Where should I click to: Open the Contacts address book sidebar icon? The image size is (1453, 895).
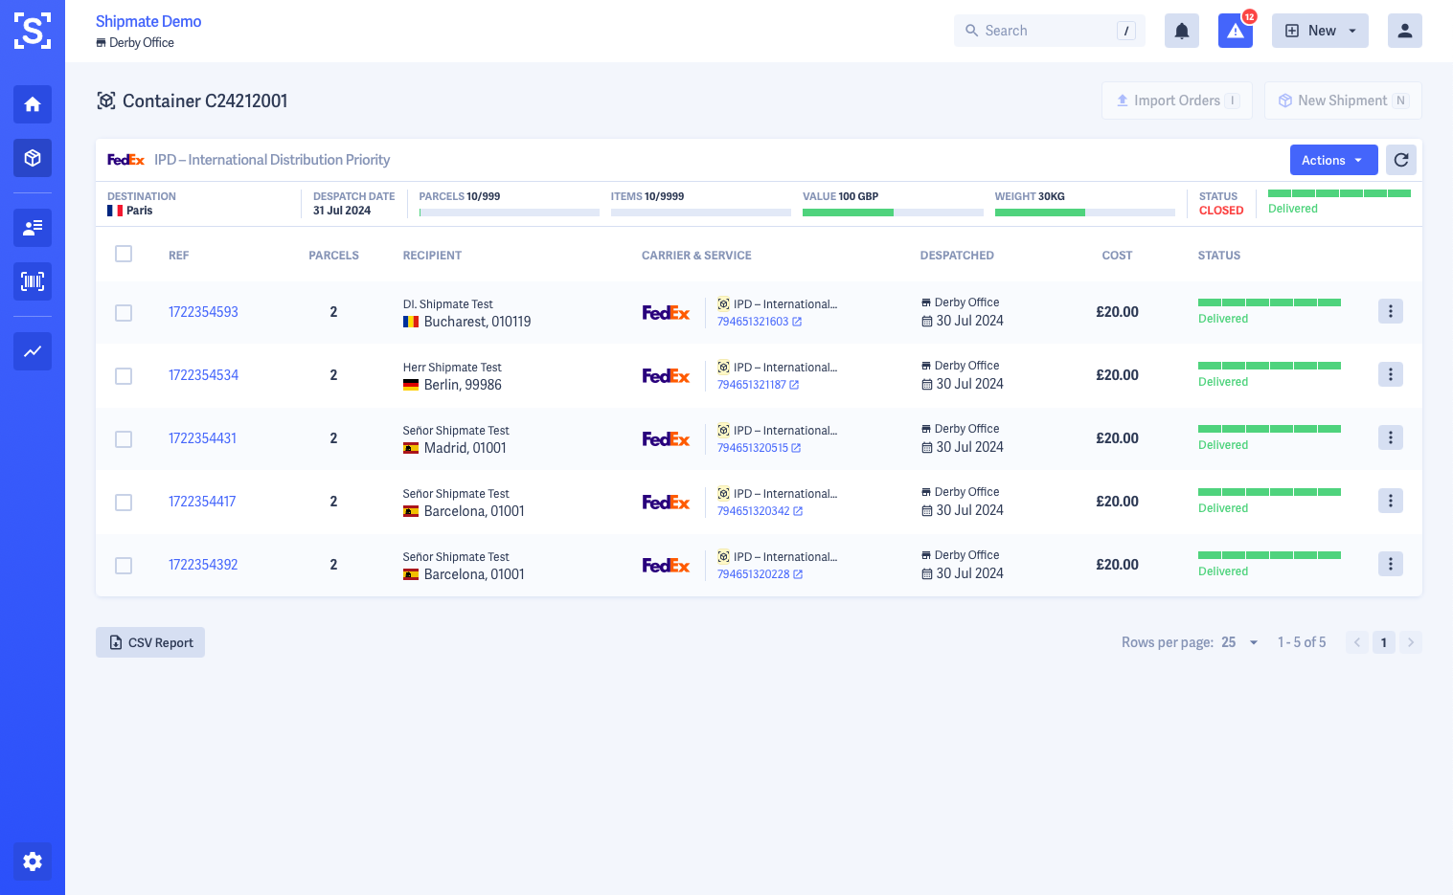33,228
